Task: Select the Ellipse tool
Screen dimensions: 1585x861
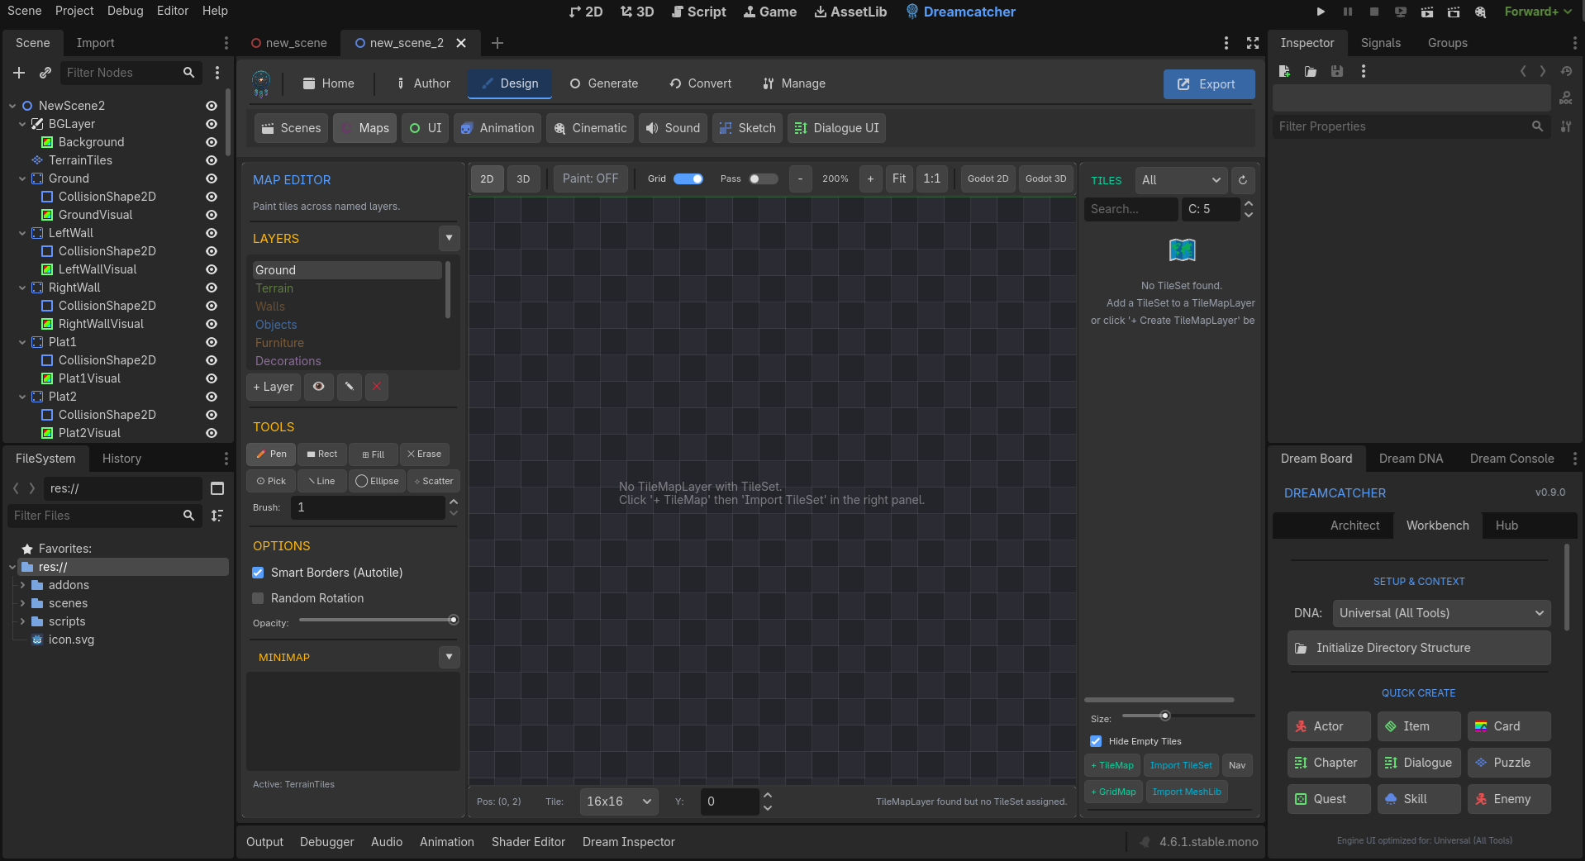Action: point(377,481)
